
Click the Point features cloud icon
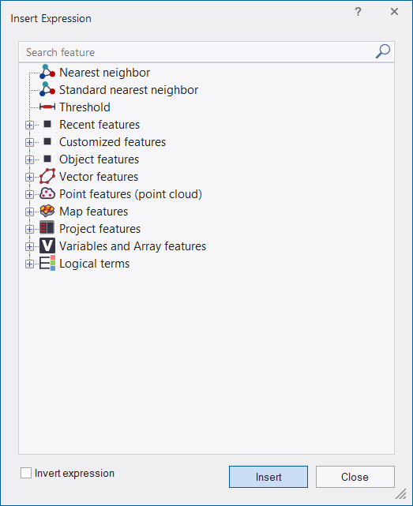47,193
